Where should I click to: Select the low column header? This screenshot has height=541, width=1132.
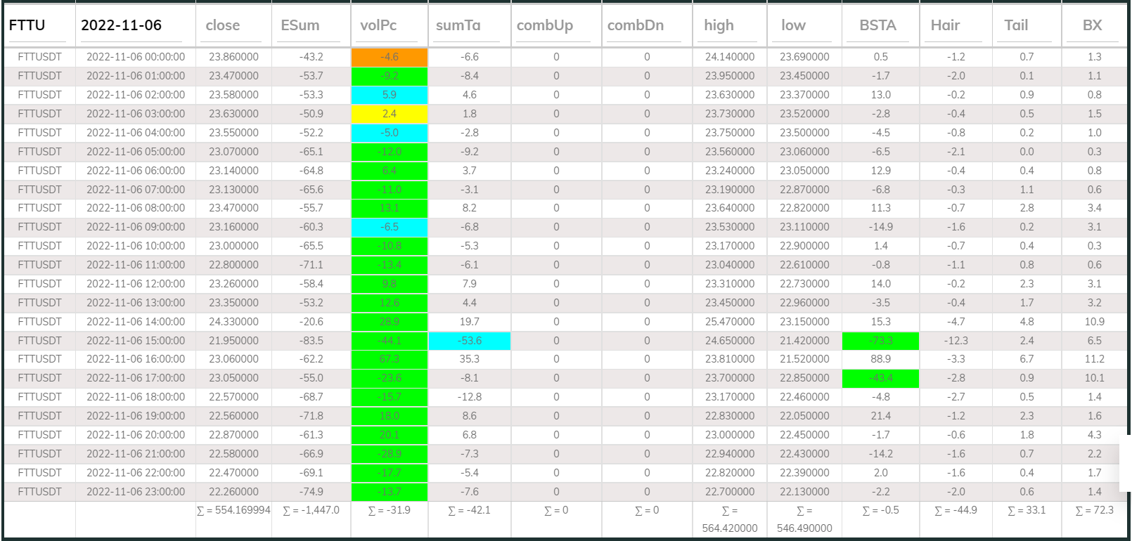[793, 25]
